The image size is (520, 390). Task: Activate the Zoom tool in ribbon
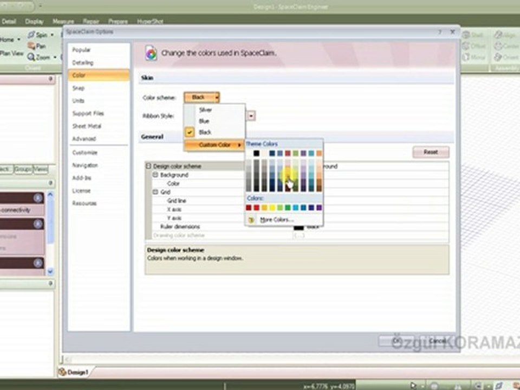(x=38, y=57)
